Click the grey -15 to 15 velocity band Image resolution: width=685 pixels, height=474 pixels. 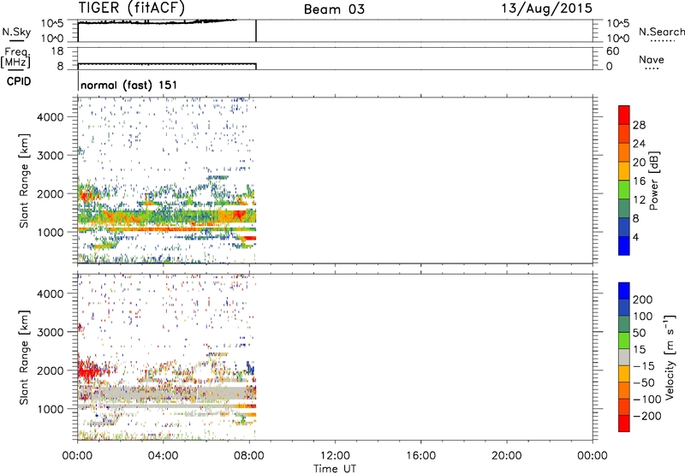[624, 357]
